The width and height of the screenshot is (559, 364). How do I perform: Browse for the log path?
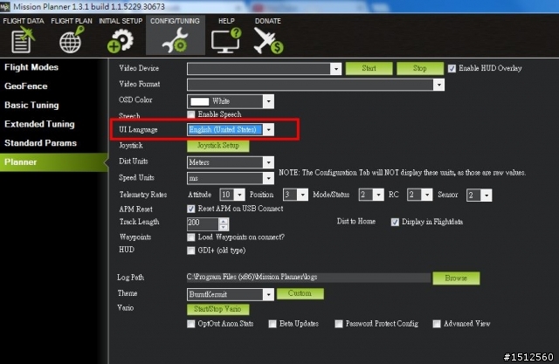pos(456,278)
